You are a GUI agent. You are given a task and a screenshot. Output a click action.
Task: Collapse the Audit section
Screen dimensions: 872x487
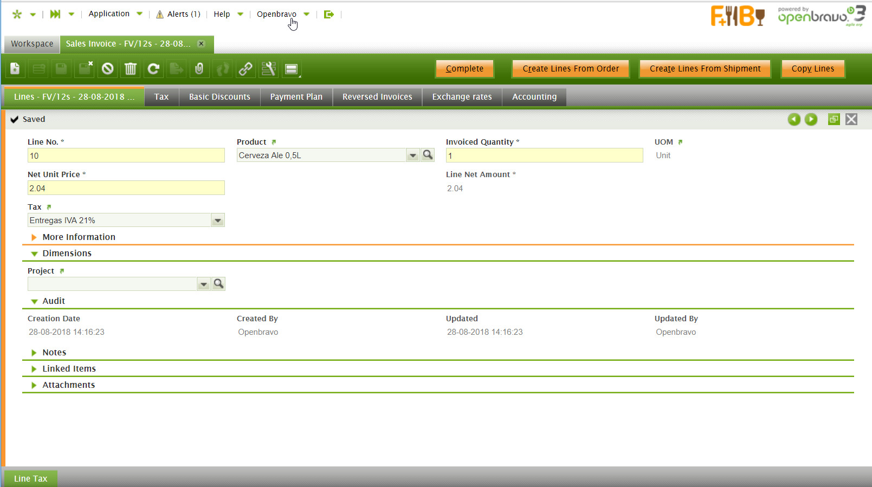[x=53, y=301]
